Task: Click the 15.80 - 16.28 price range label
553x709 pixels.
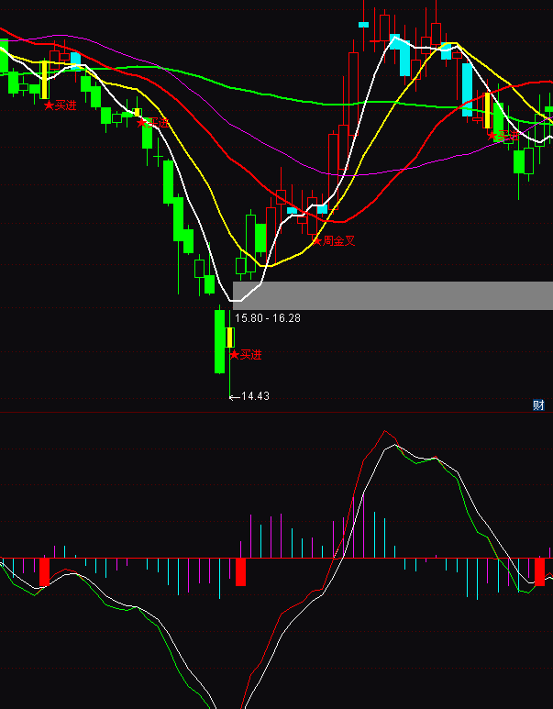Action: click(268, 317)
